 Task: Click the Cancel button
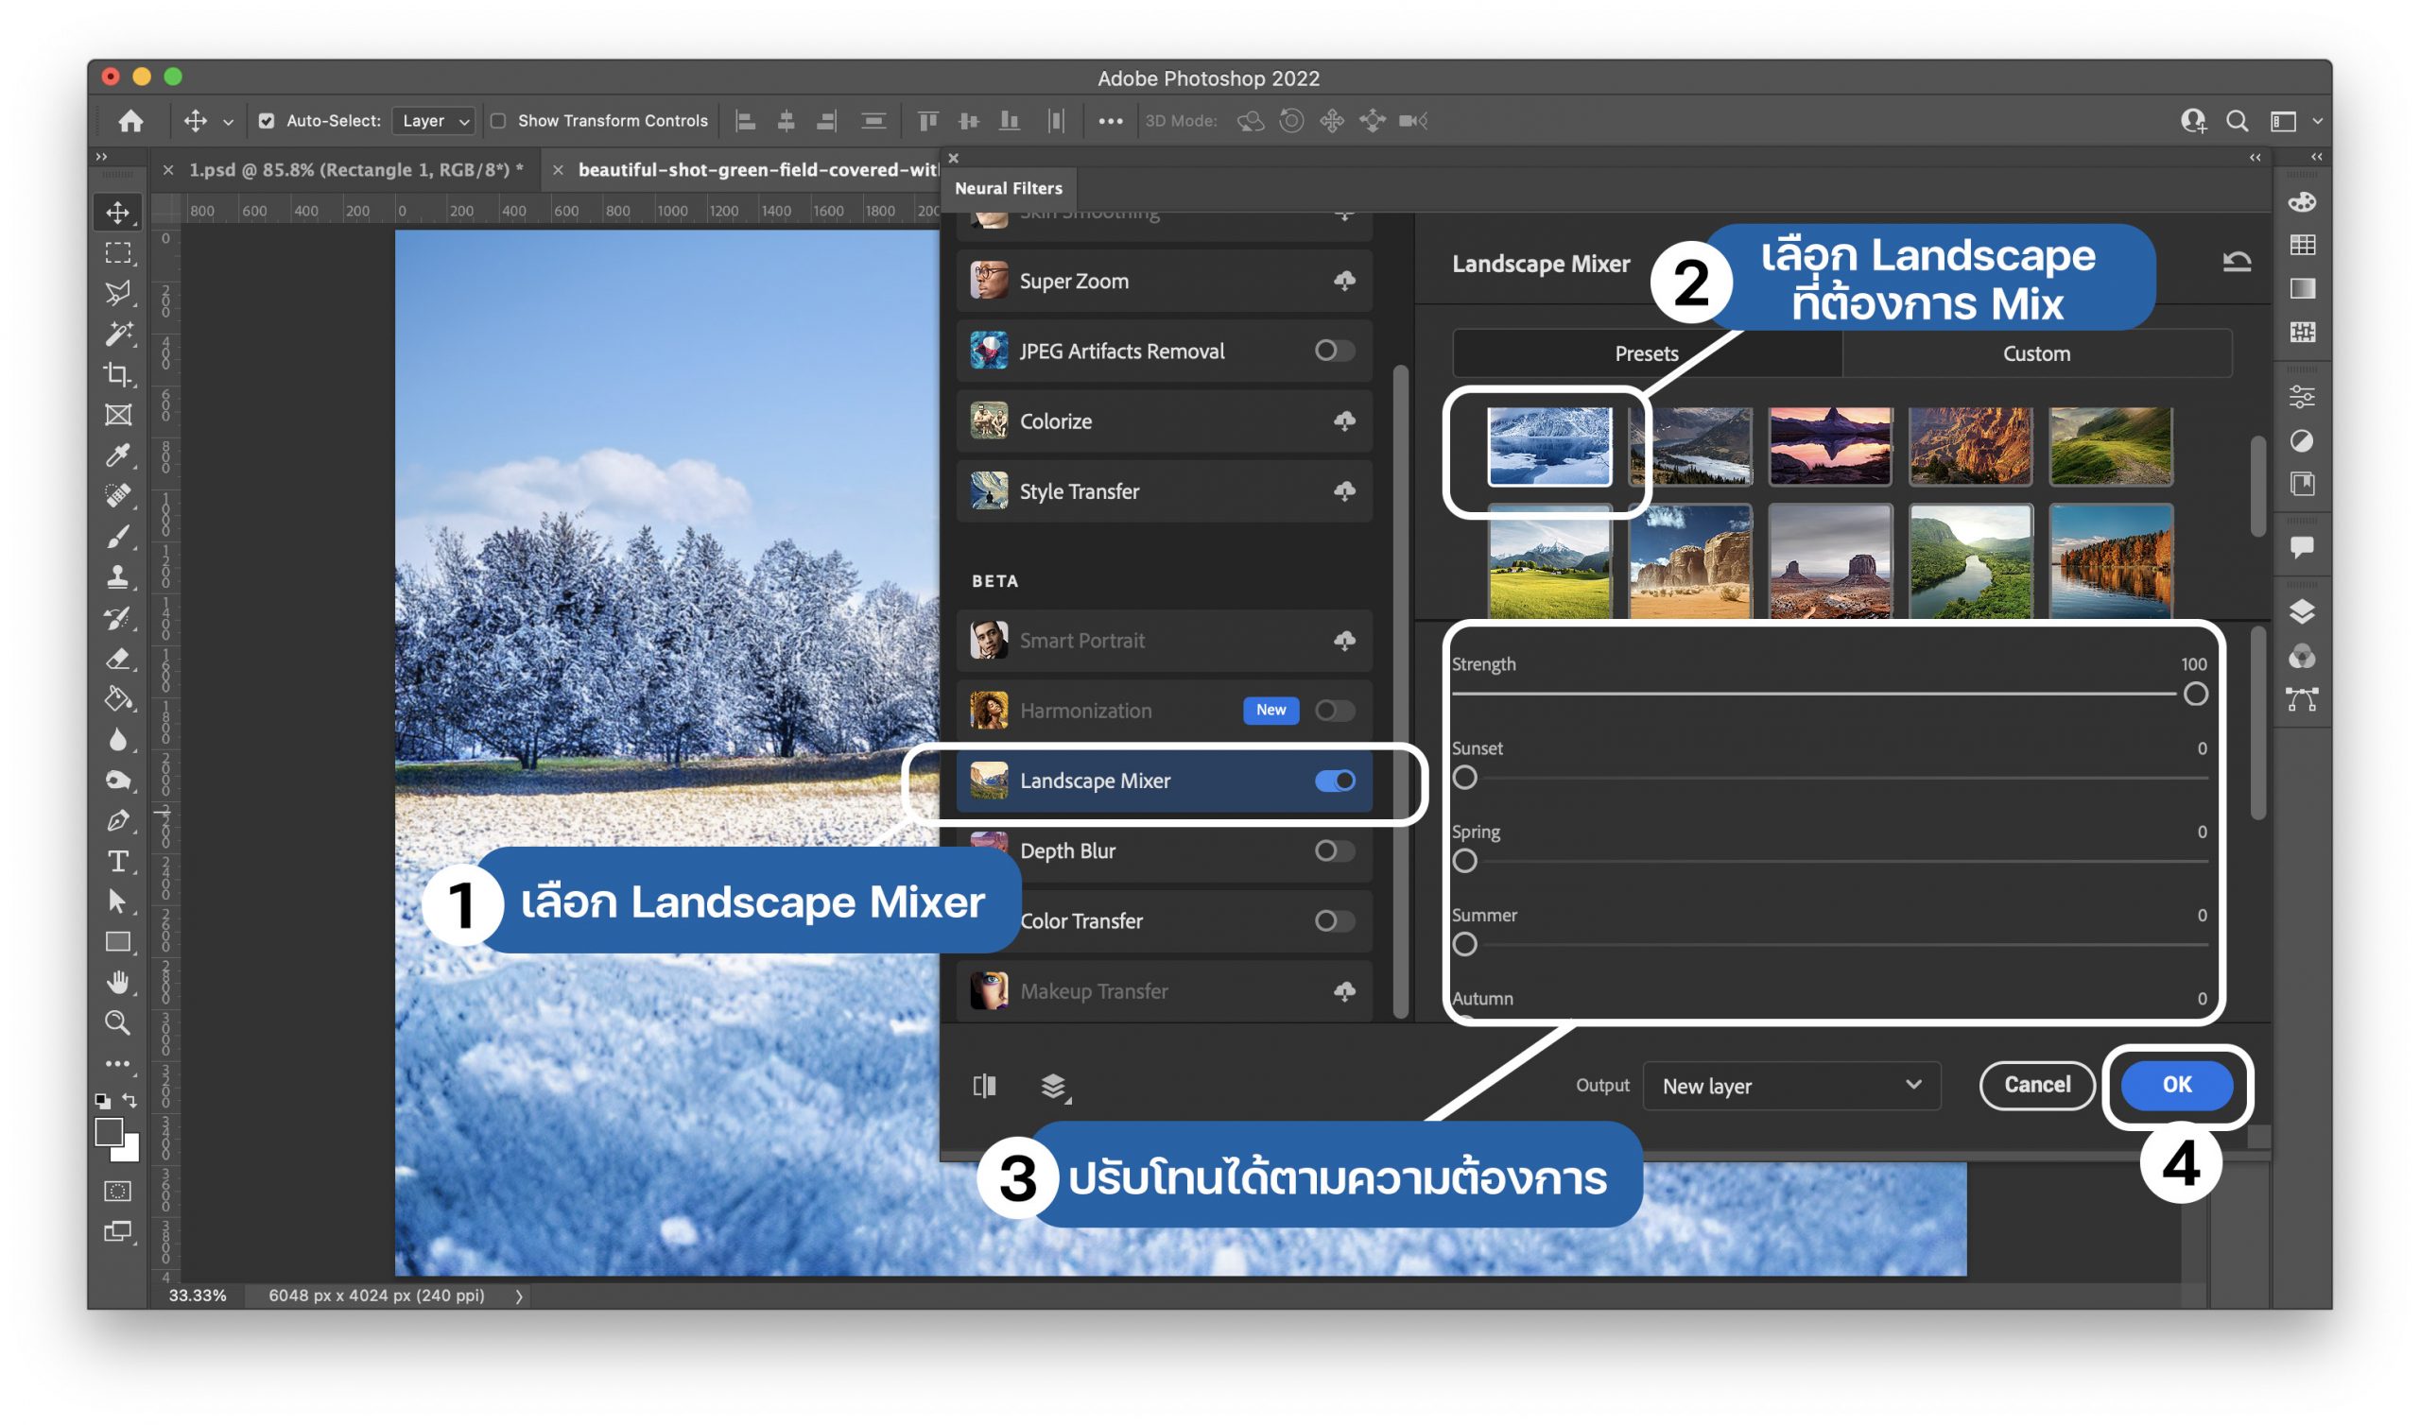tap(2036, 1085)
